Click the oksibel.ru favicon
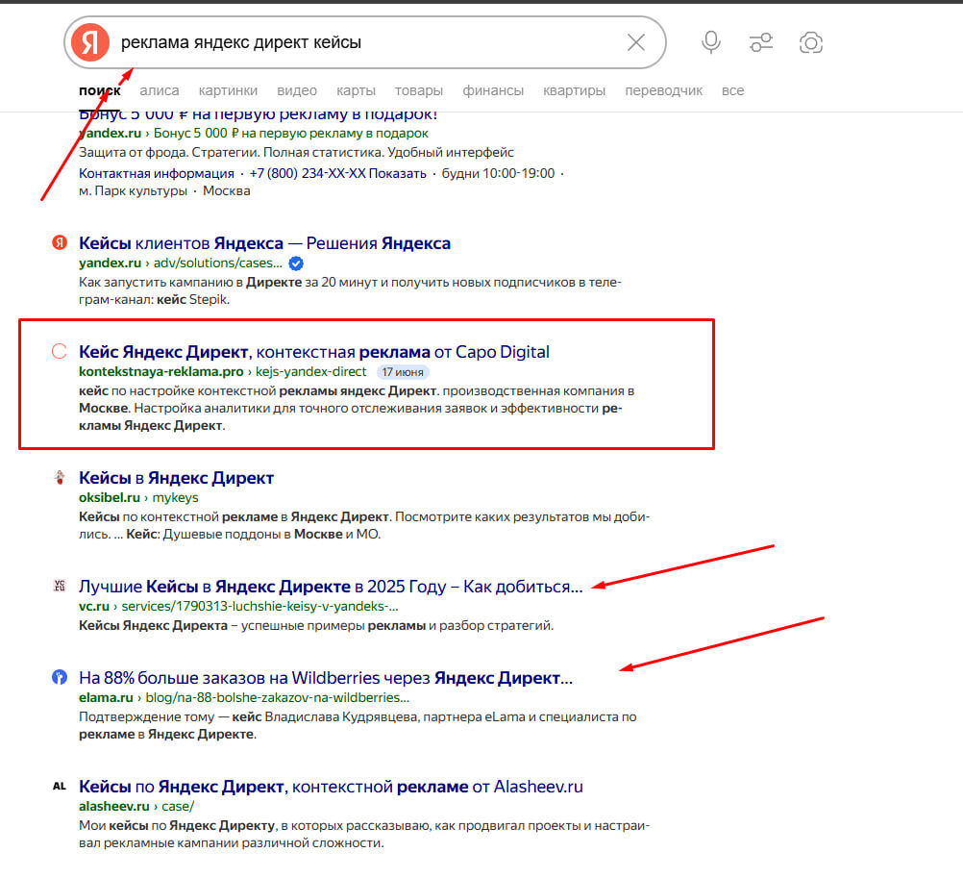The width and height of the screenshot is (963, 878). pyautogui.click(x=59, y=477)
